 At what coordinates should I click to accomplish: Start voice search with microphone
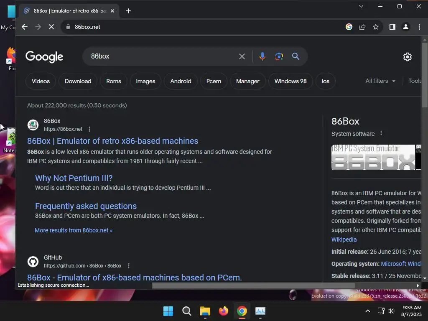click(x=262, y=56)
